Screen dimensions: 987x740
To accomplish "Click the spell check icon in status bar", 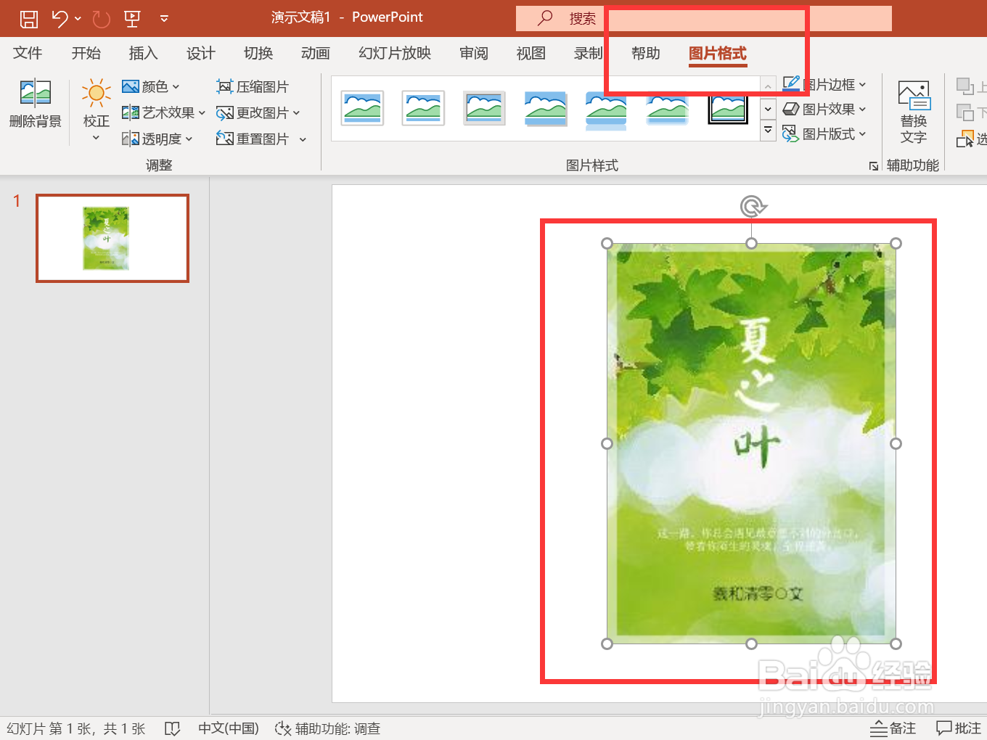I will click(172, 728).
